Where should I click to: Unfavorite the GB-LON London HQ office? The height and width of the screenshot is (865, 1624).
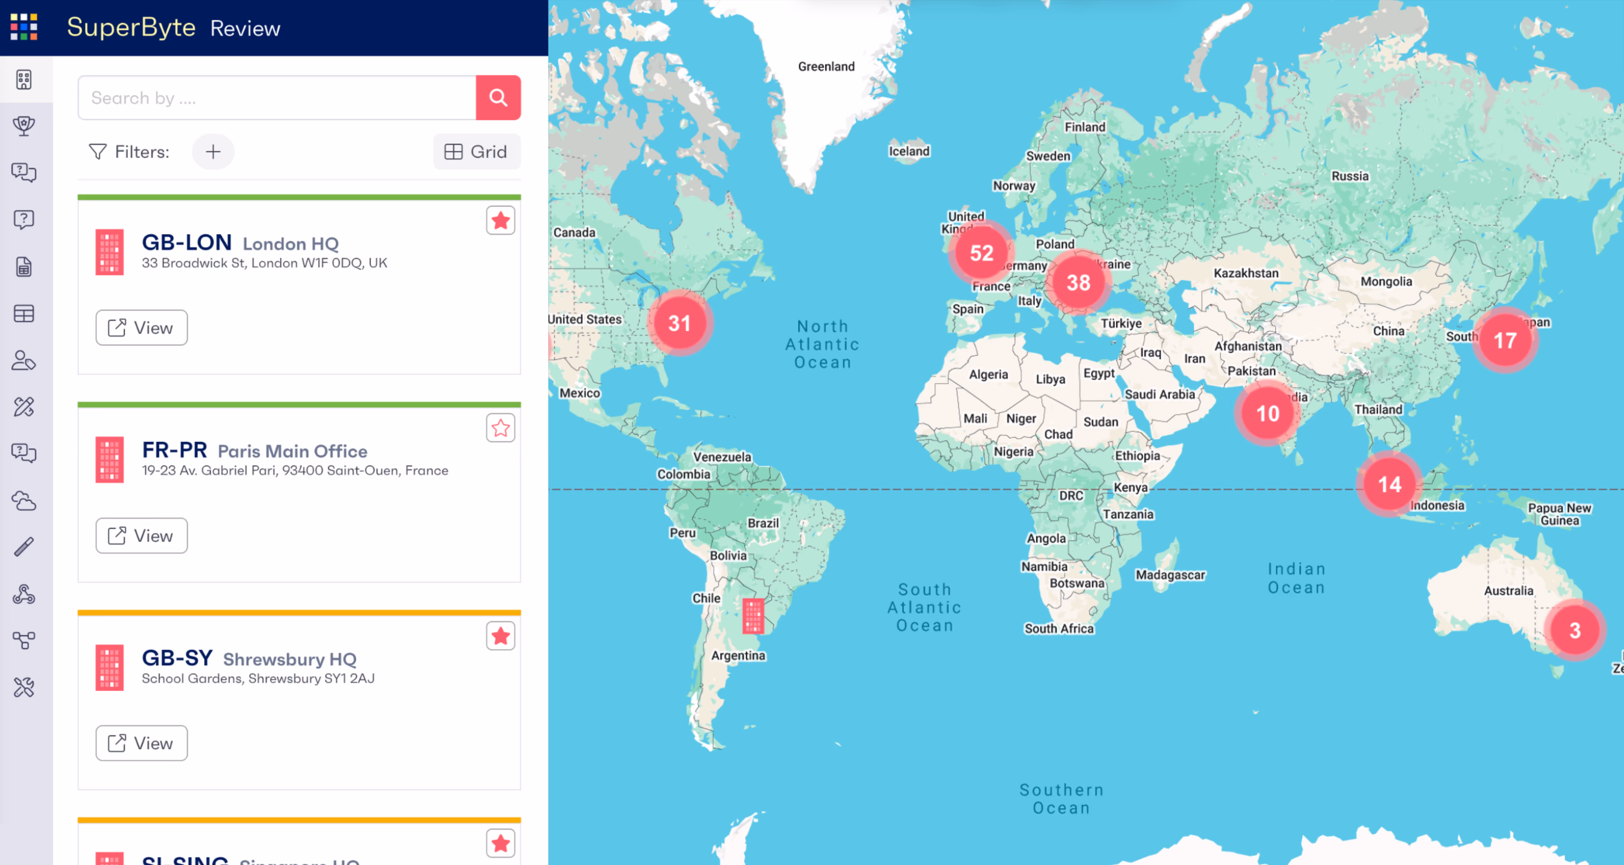pos(501,220)
